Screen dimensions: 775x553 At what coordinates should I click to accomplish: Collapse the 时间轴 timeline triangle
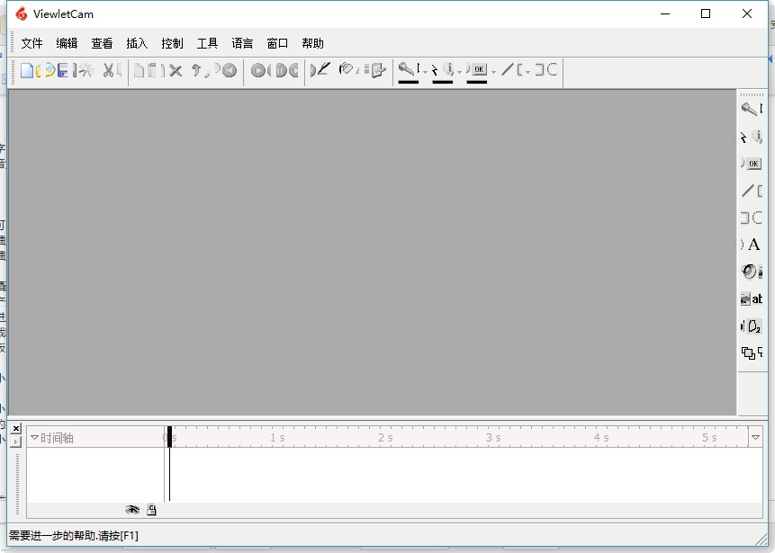34,438
